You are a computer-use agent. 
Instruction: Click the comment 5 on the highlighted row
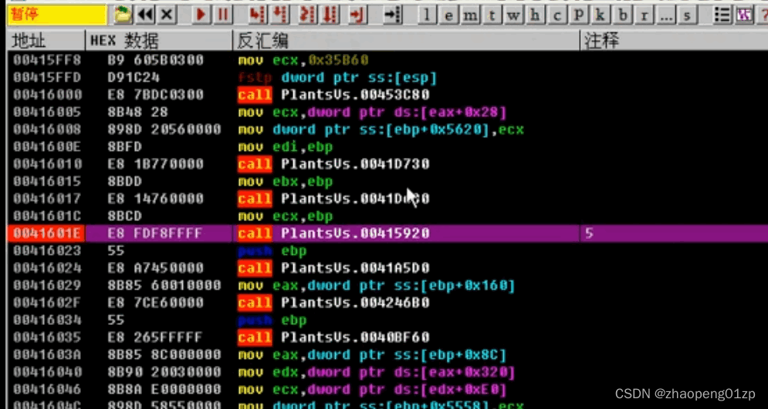click(x=589, y=233)
